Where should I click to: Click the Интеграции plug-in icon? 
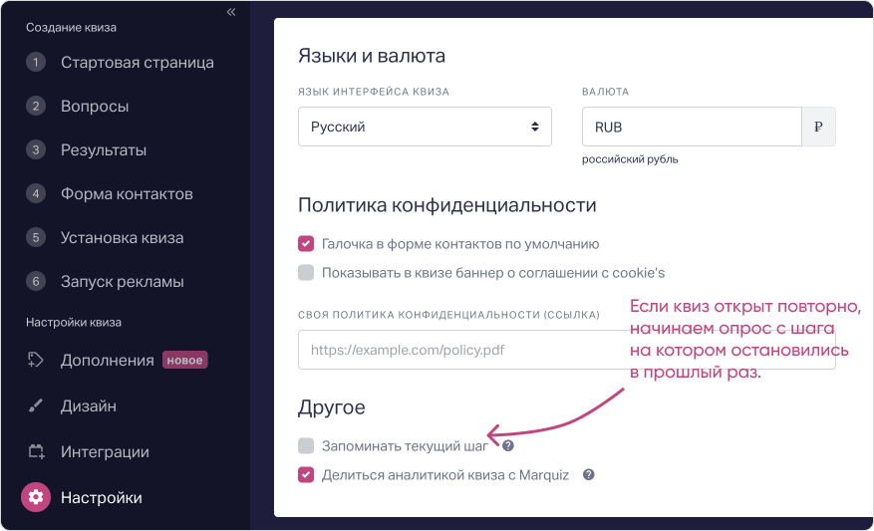point(36,451)
